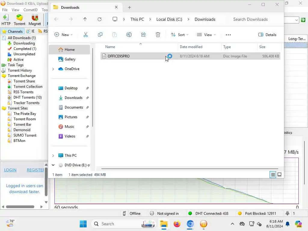Click the Copilot icon in taskbar

298,224
